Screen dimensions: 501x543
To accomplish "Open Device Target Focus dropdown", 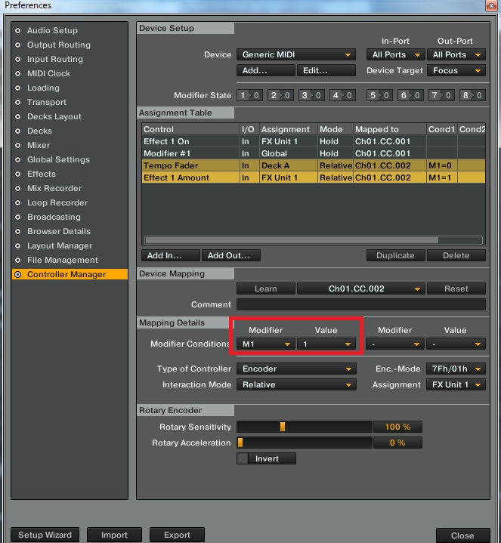I will tap(456, 71).
